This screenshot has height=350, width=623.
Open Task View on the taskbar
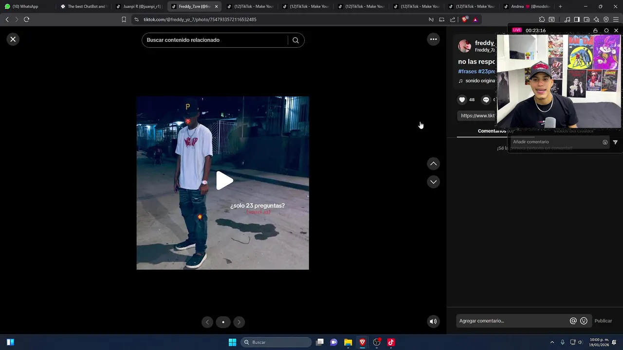tap(320, 342)
